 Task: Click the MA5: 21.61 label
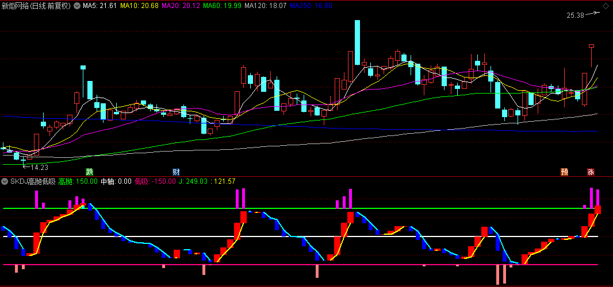[99, 6]
